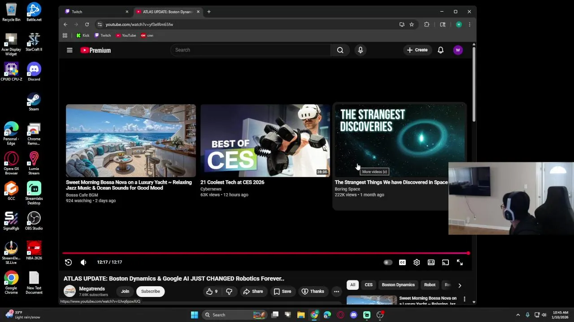Screen dimensions: 574x322
Task: Share the video
Action: [253, 292]
